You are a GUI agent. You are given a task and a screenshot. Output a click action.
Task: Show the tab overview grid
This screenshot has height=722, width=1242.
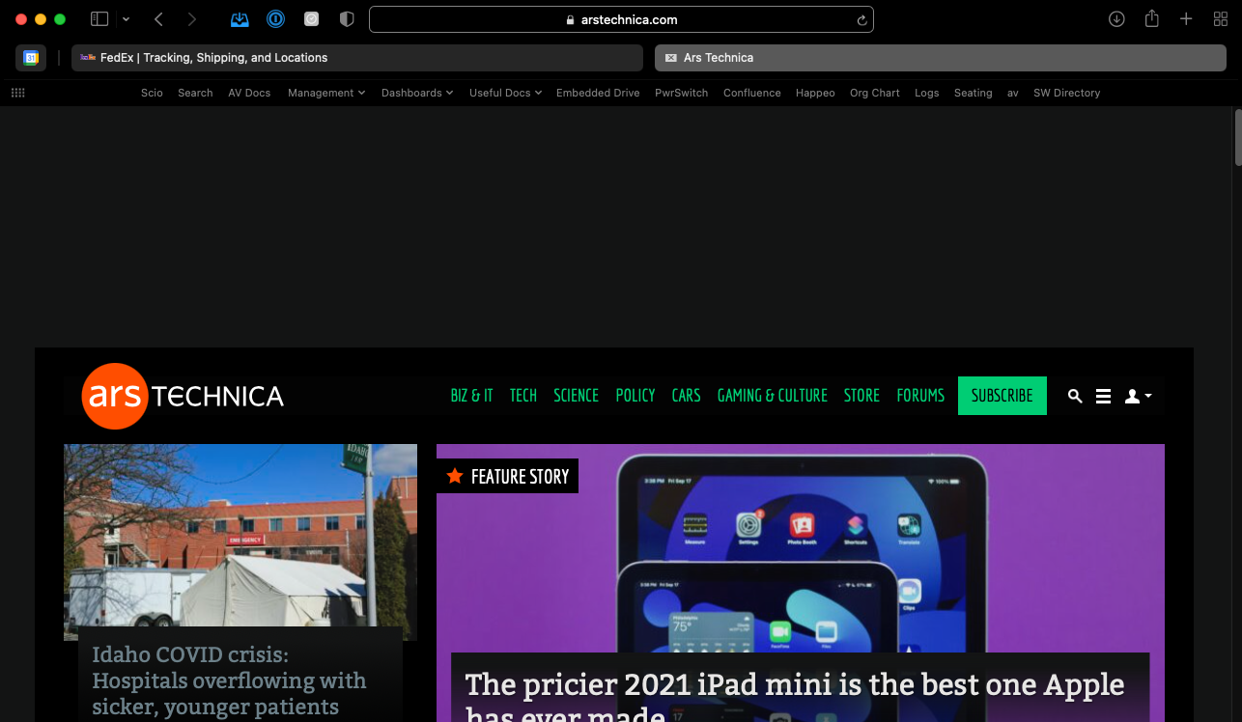1220,19
